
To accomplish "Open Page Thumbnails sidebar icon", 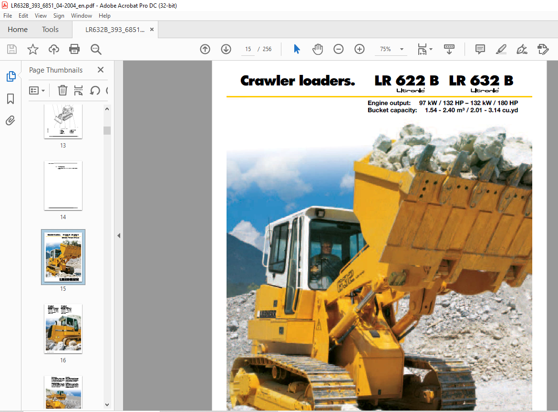I will tap(10, 76).
